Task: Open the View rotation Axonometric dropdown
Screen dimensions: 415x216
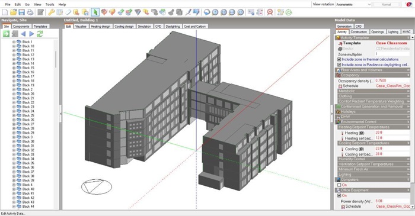Action: tap(354, 5)
